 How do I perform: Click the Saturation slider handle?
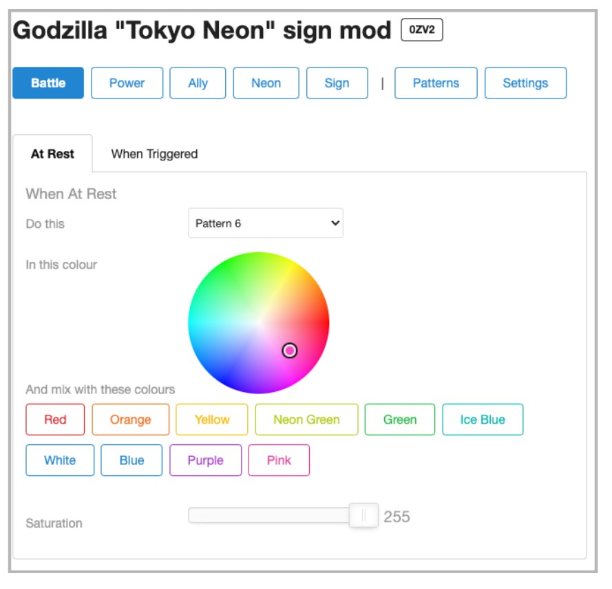pyautogui.click(x=363, y=515)
